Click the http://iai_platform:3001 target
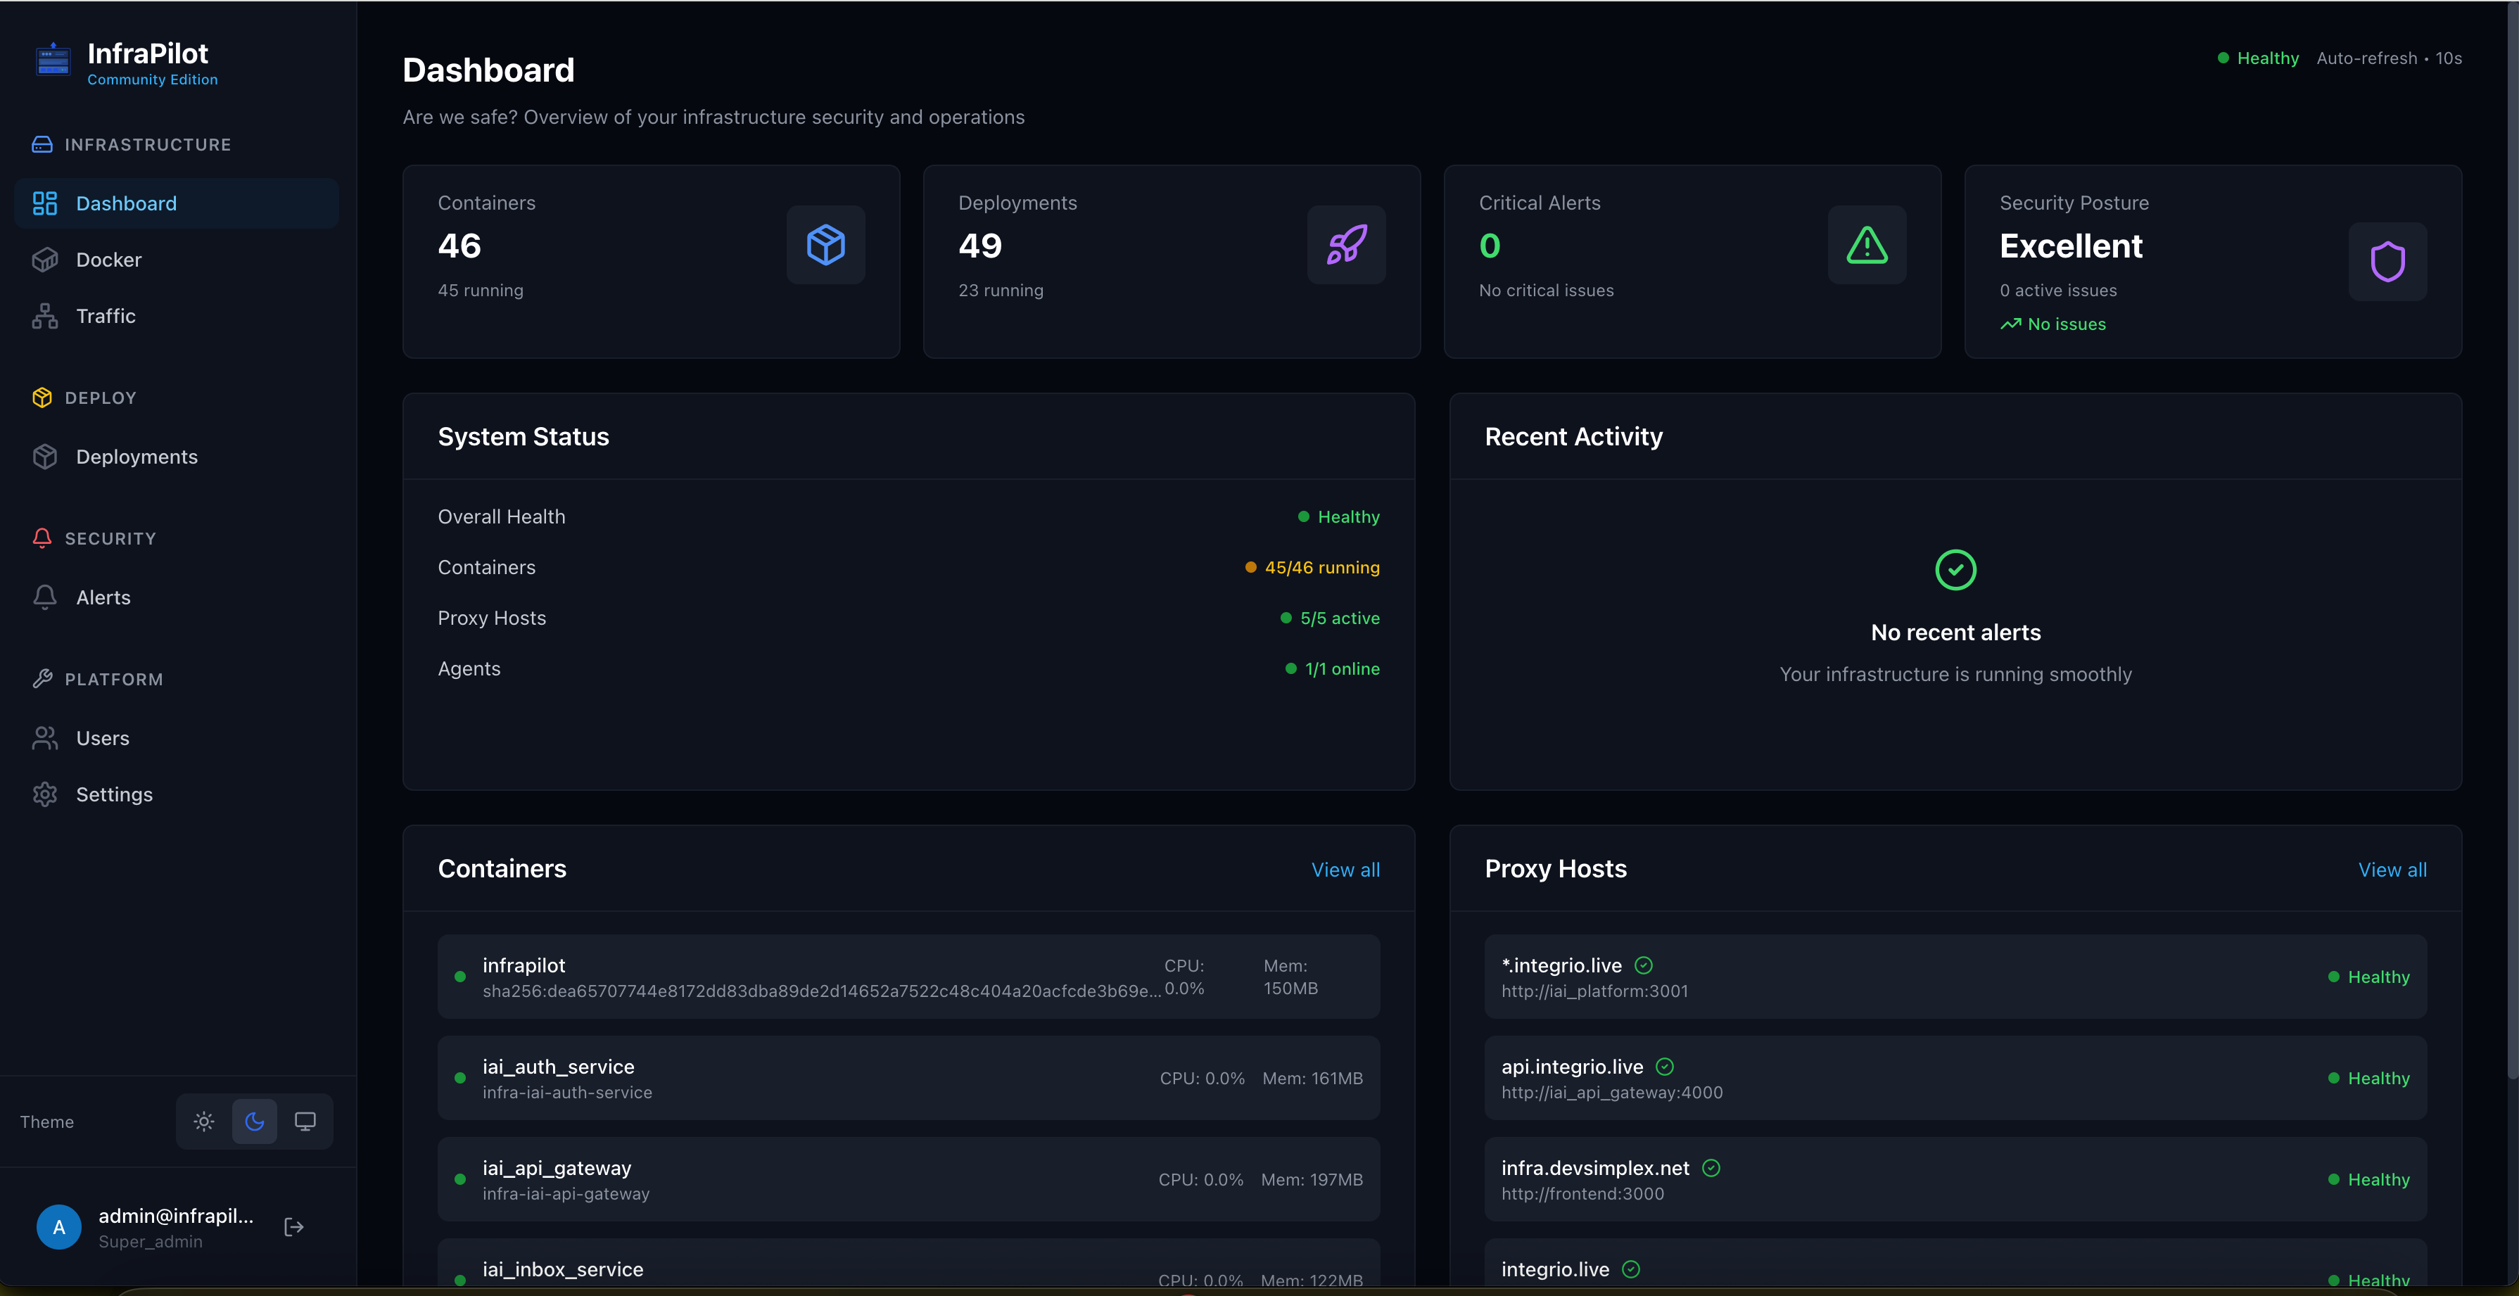Image resolution: width=2519 pixels, height=1296 pixels. click(x=1595, y=991)
